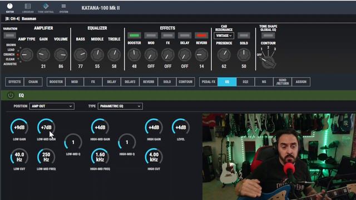The width and height of the screenshot is (356, 200).
Task: Open the Position Amp Out dropdown
Action: 52,106
